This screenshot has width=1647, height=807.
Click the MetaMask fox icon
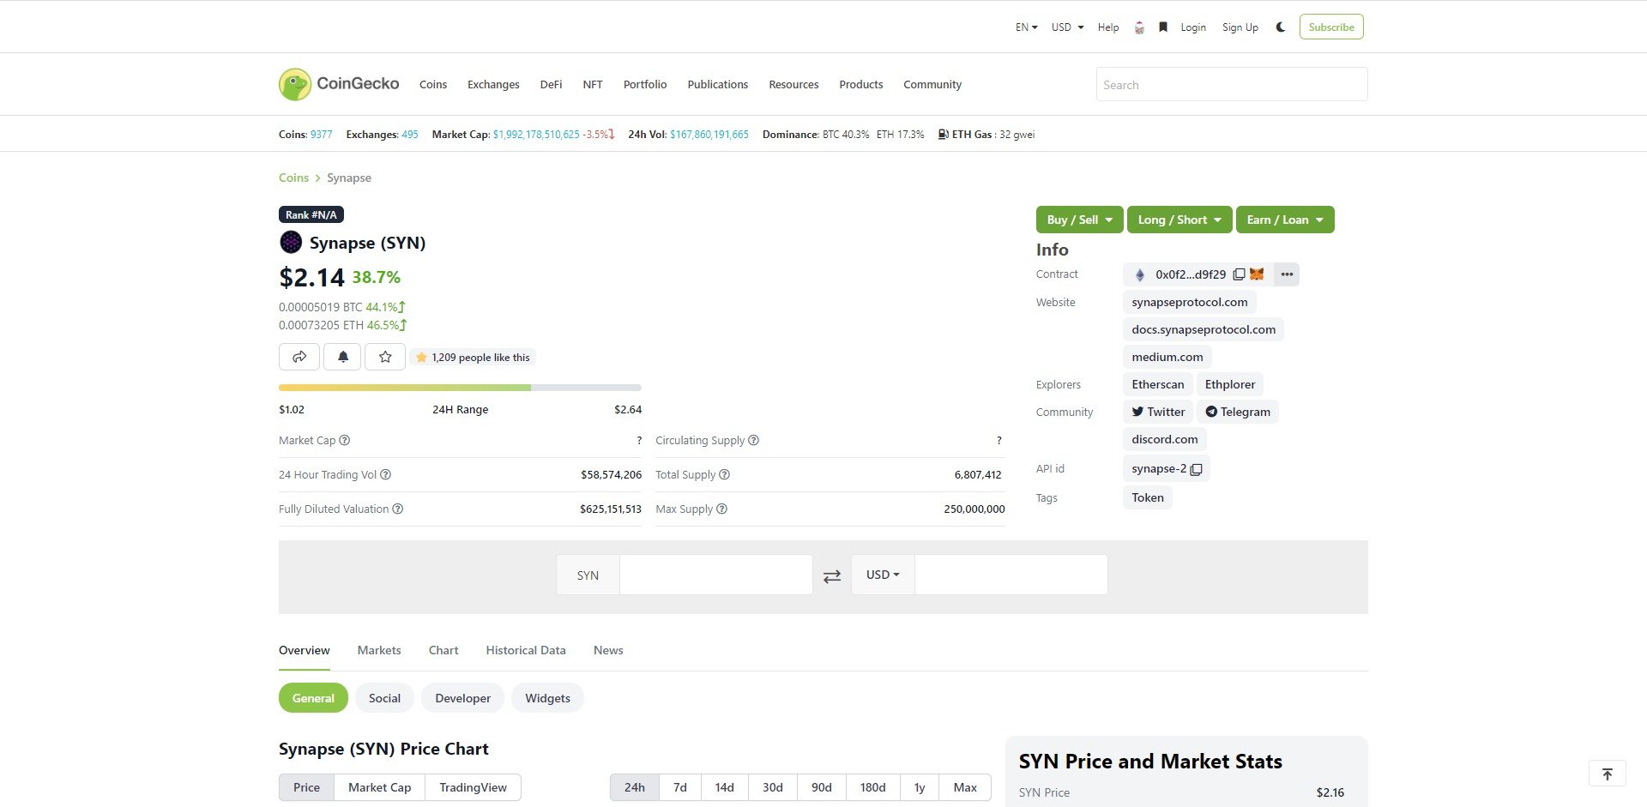click(1257, 274)
